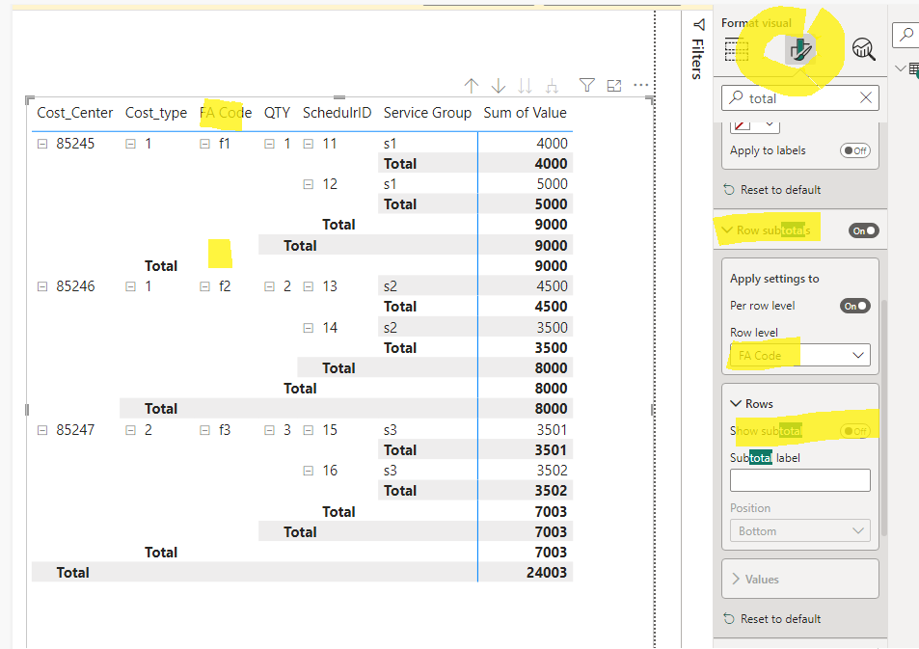Open the visual filter funnel icon
The height and width of the screenshot is (649, 919).
point(586,86)
